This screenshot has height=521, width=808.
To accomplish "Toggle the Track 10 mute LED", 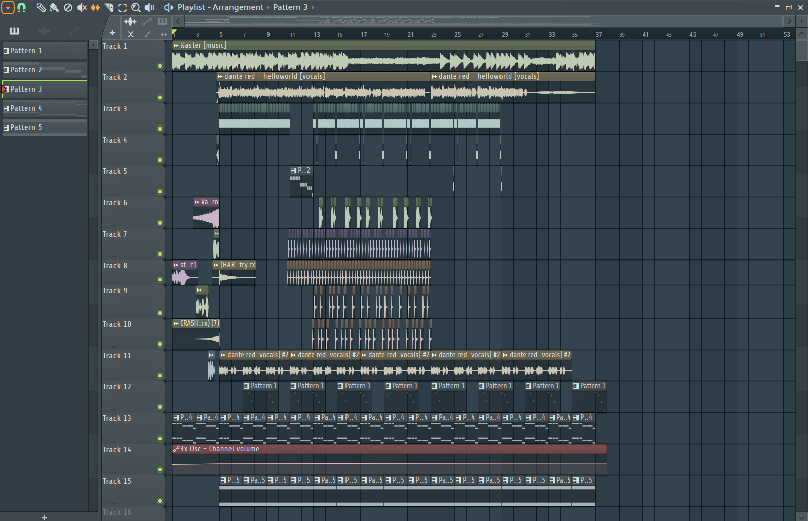I will point(160,344).
